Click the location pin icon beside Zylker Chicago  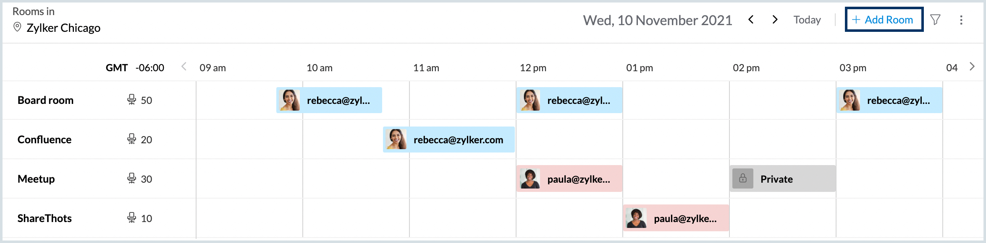pos(17,27)
